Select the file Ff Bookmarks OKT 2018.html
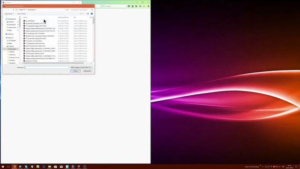This screenshot has width=300, height=169. (x=35, y=33)
